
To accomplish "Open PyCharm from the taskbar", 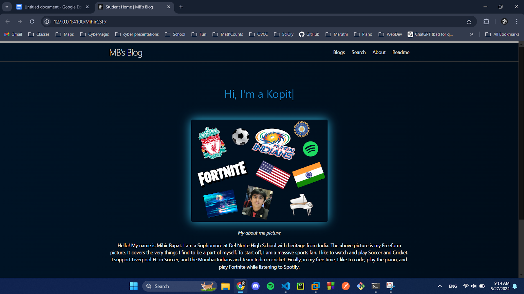I will point(300,286).
